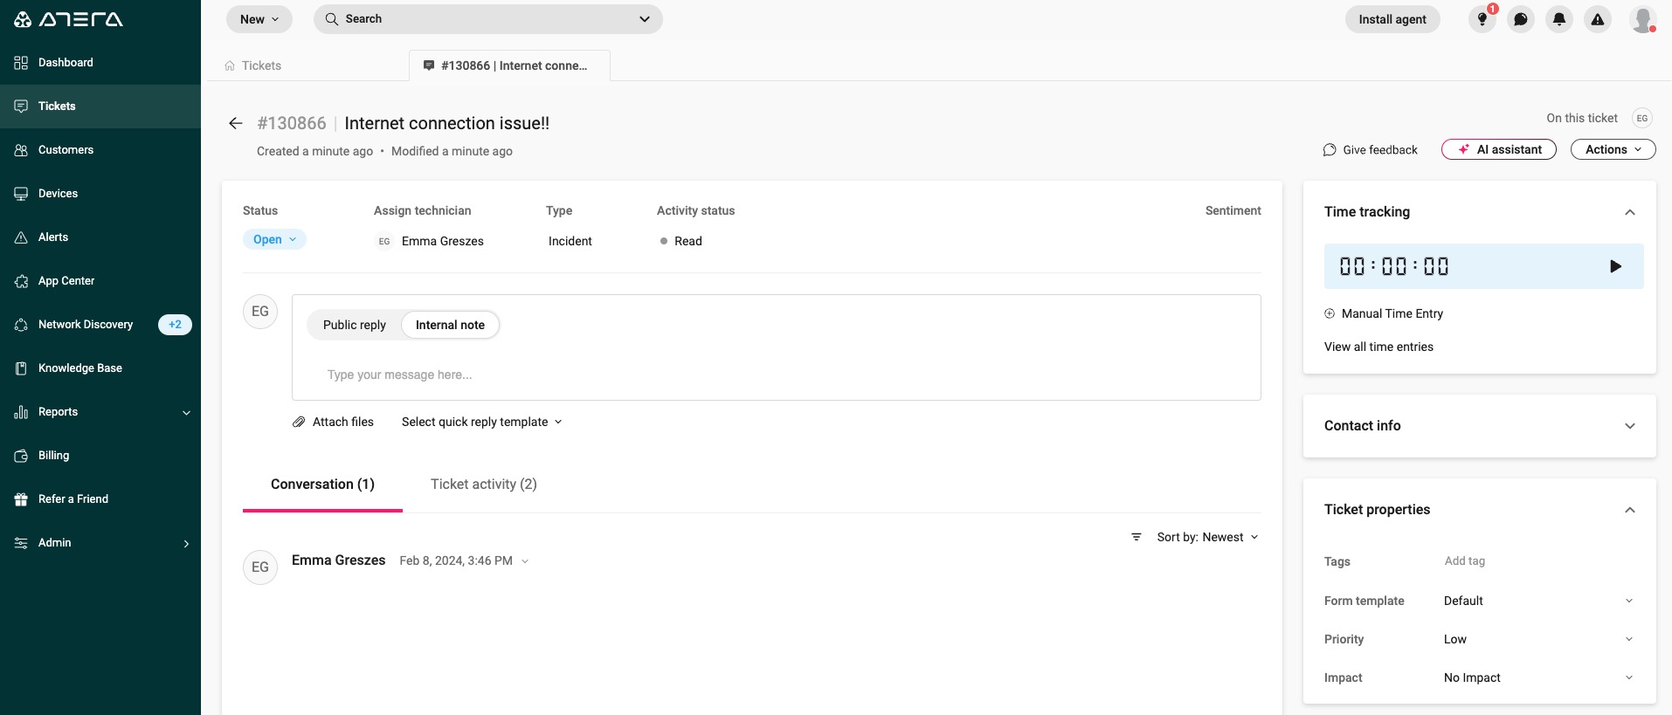Image resolution: width=1672 pixels, height=715 pixels.
Task: Expand Admin submenu arrow
Action: point(186,544)
